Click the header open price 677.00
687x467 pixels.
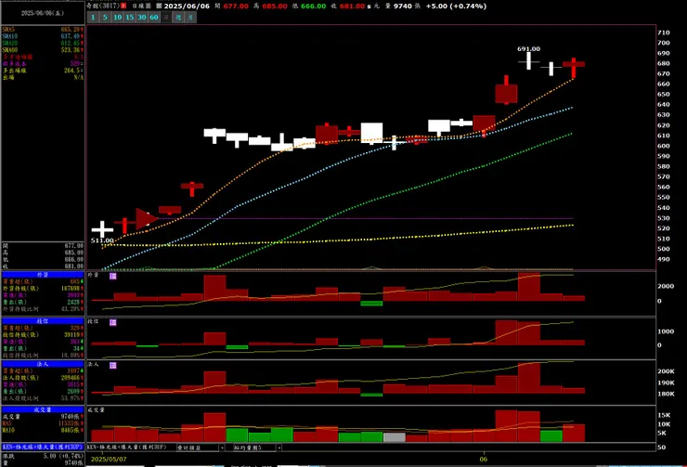click(236, 6)
